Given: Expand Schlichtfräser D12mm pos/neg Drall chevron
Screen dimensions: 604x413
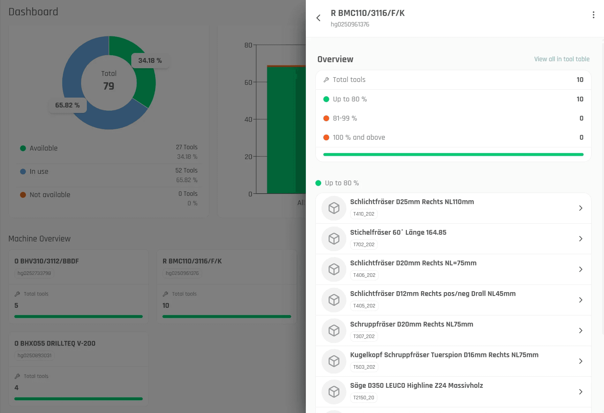Looking at the screenshot, I should point(581,300).
